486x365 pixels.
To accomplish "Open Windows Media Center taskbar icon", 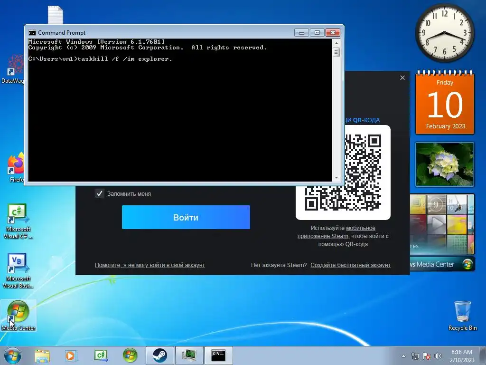I will tap(130, 355).
